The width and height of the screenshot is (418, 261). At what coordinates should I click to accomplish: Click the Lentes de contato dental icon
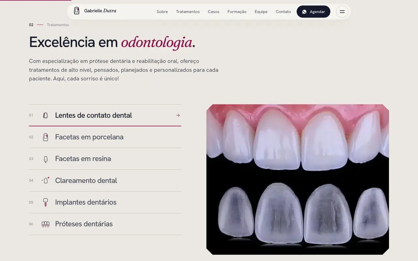(45, 115)
